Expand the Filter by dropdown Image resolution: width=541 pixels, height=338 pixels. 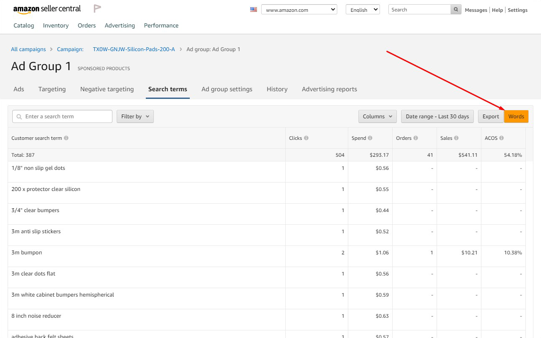tap(135, 117)
